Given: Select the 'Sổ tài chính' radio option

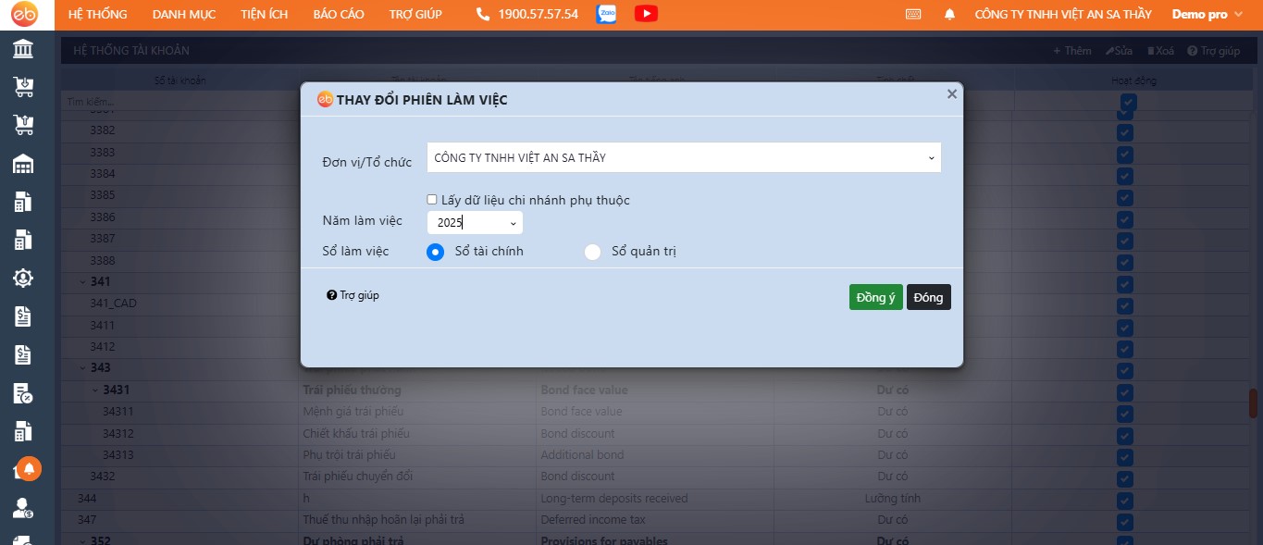Looking at the screenshot, I should coord(436,252).
